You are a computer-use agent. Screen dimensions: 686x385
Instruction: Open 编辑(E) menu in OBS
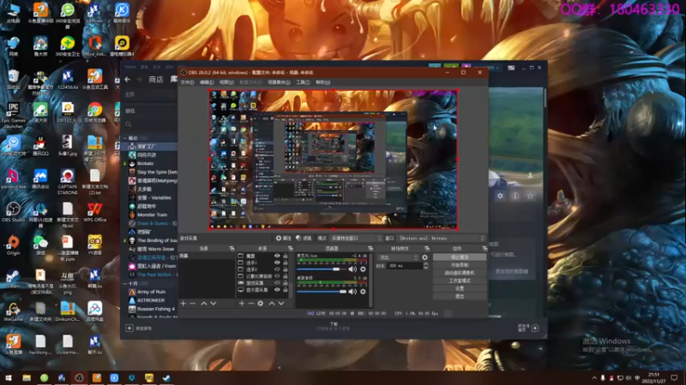coord(207,82)
